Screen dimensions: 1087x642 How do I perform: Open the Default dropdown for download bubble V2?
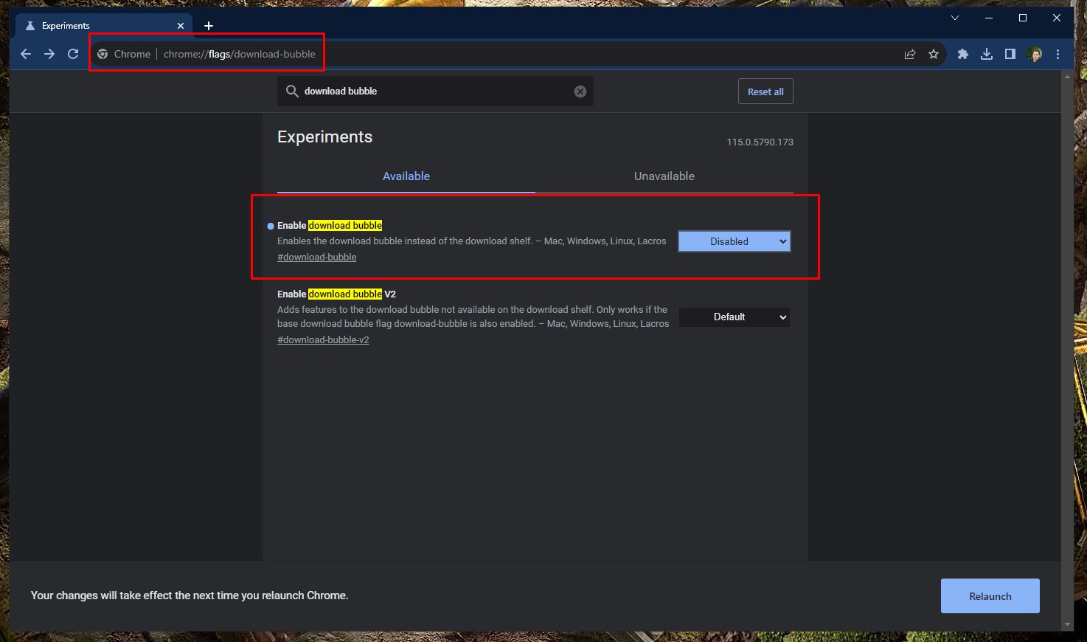tap(734, 317)
